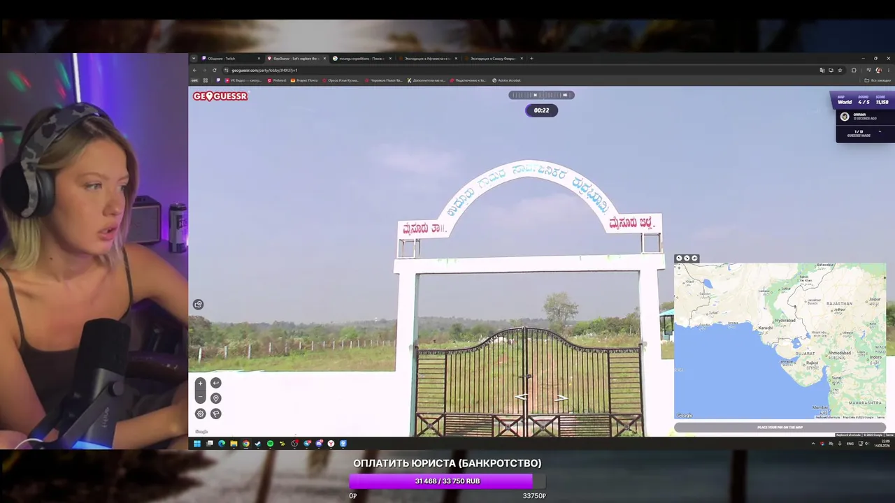The height and width of the screenshot is (503, 895).
Task: Undo last move with the back-arrow button
Action: pyautogui.click(x=216, y=383)
